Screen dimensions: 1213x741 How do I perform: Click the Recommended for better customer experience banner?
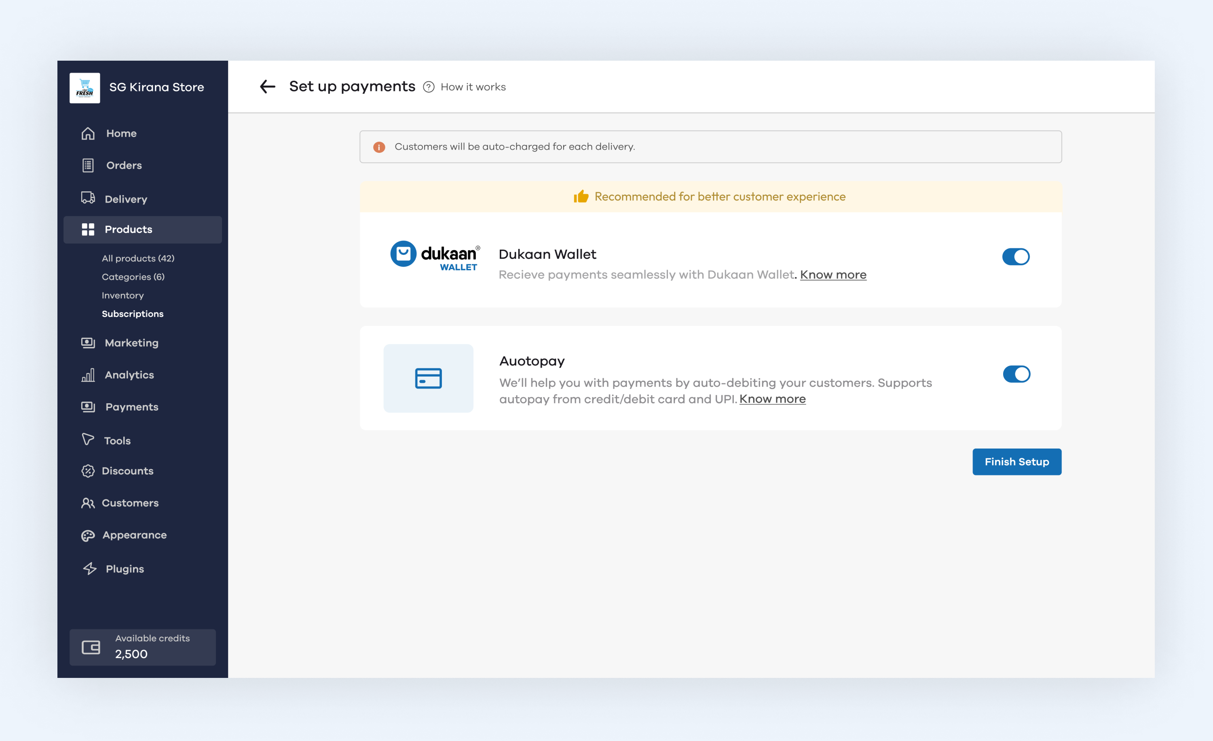pyautogui.click(x=710, y=197)
